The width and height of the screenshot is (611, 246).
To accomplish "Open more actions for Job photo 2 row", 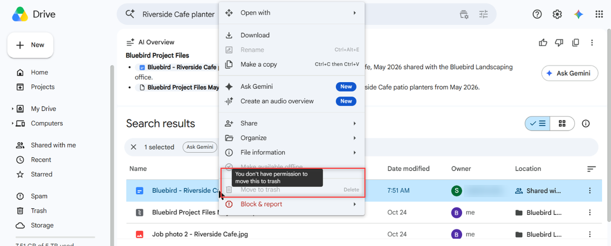I will [x=589, y=234].
